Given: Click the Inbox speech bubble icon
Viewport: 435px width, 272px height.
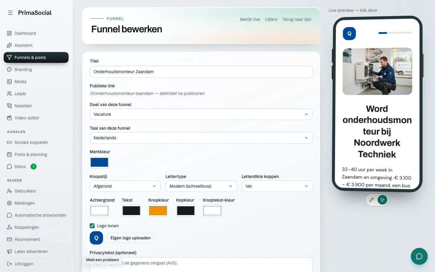Looking at the screenshot, I should pos(9,167).
